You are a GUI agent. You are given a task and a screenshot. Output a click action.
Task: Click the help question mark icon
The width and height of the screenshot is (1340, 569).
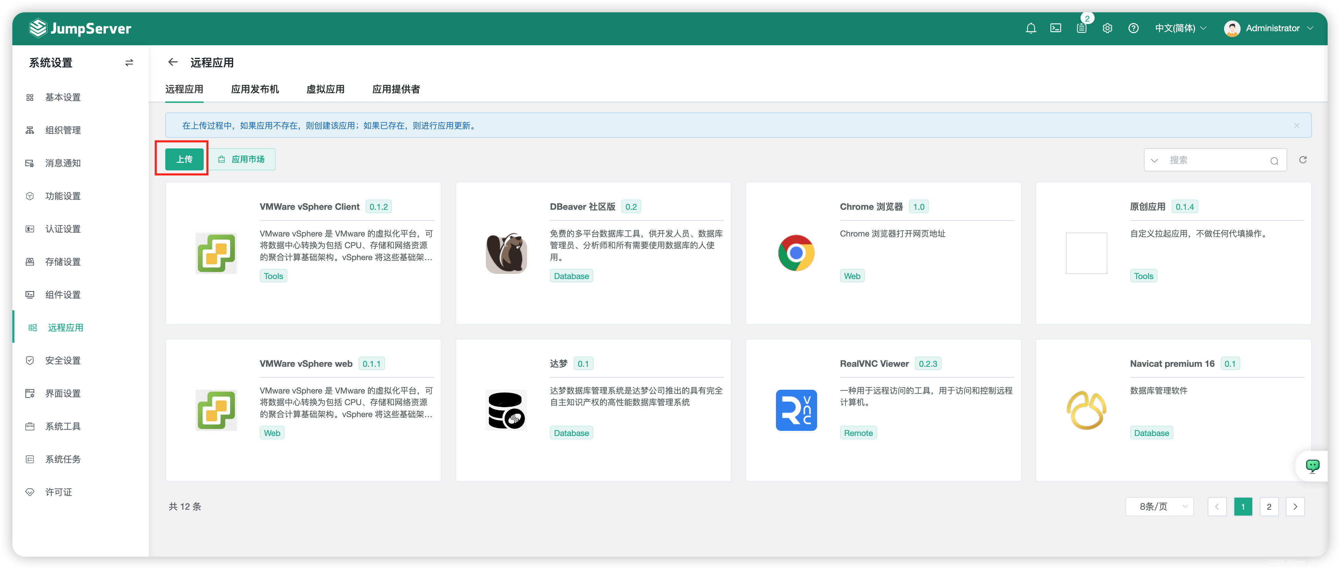tap(1134, 28)
